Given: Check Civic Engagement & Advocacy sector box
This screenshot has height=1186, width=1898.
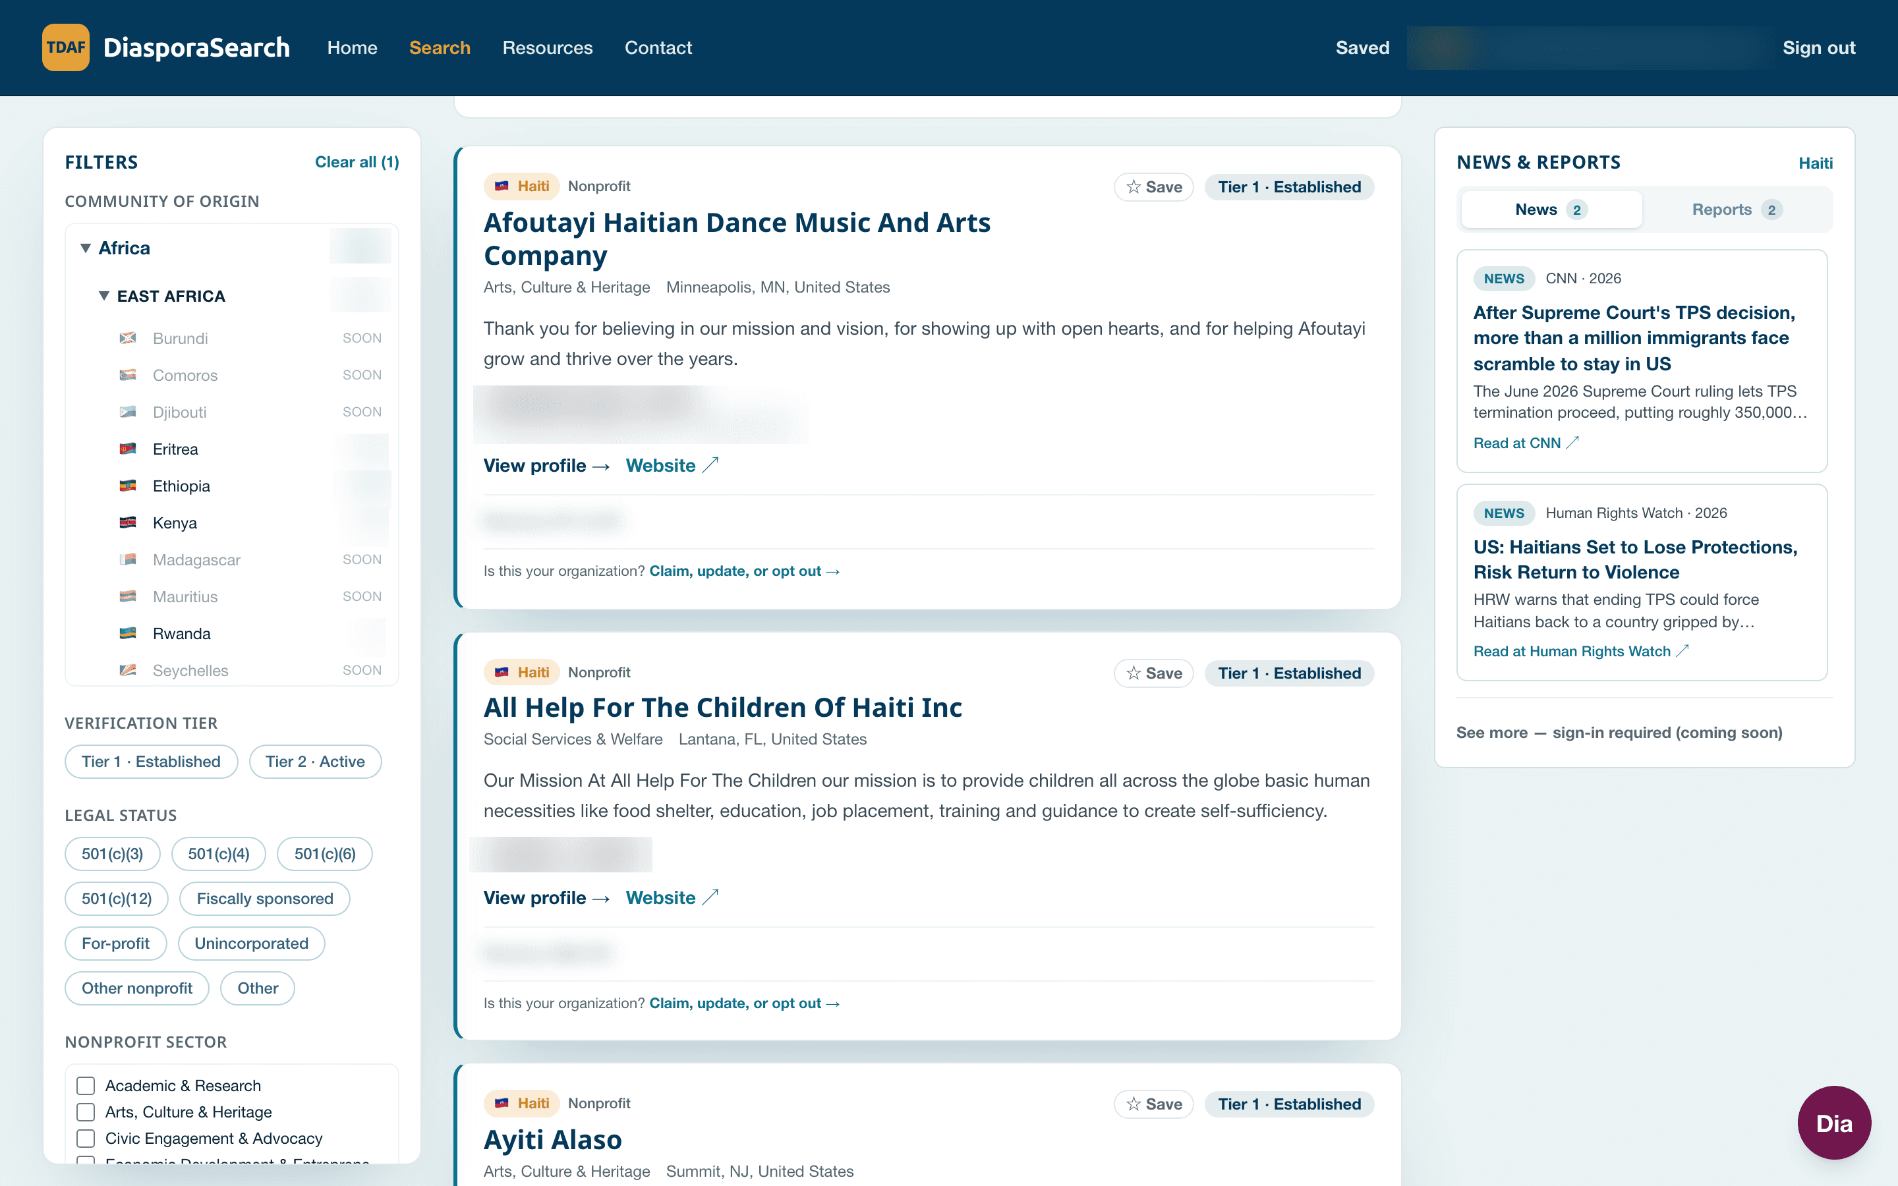Looking at the screenshot, I should [86, 1138].
